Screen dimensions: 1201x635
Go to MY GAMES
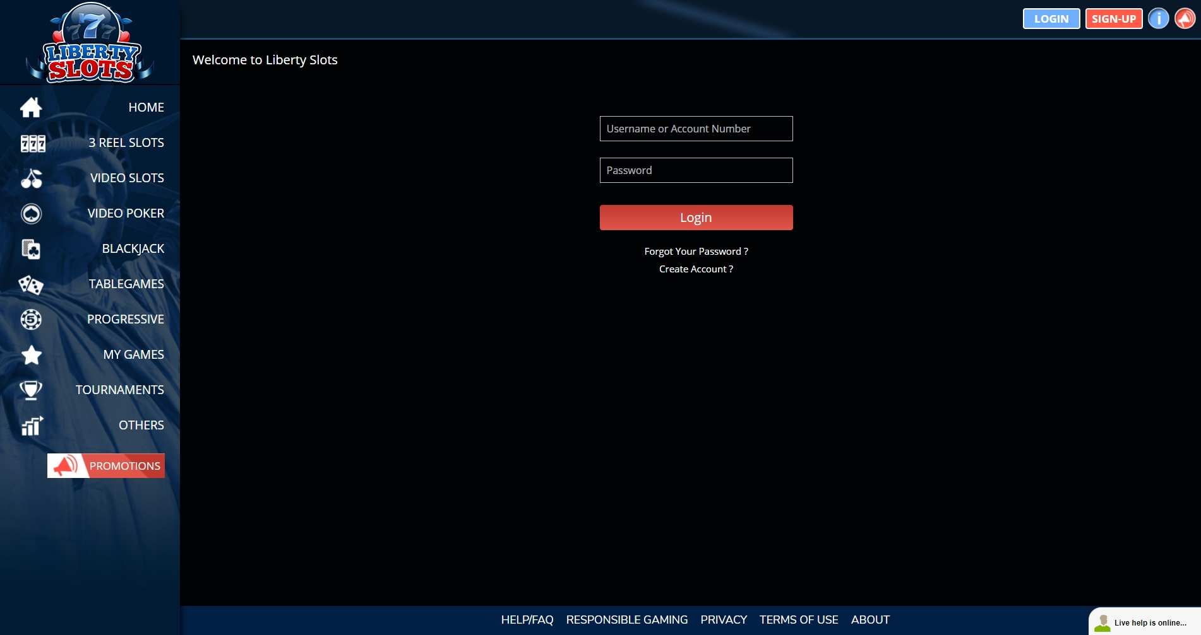pyautogui.click(x=134, y=354)
